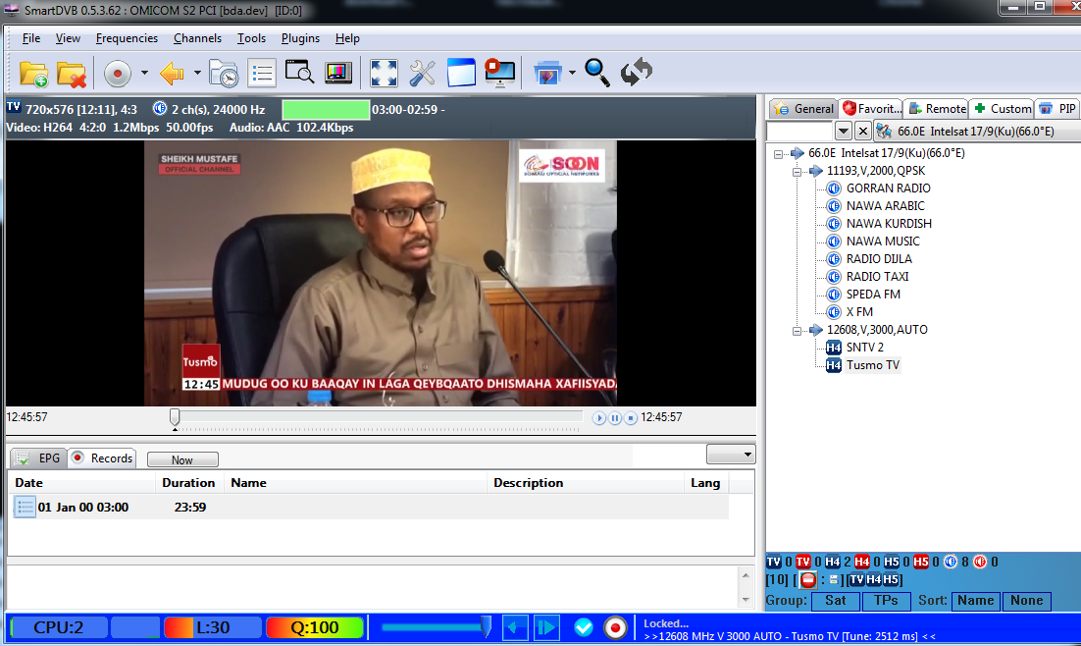This screenshot has height=646, width=1081.
Task: Select GORRAN RADIO channel
Action: (x=888, y=188)
